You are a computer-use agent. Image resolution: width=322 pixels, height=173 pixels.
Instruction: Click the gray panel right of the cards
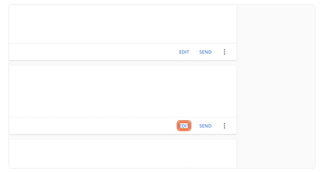pyautogui.click(x=276, y=87)
